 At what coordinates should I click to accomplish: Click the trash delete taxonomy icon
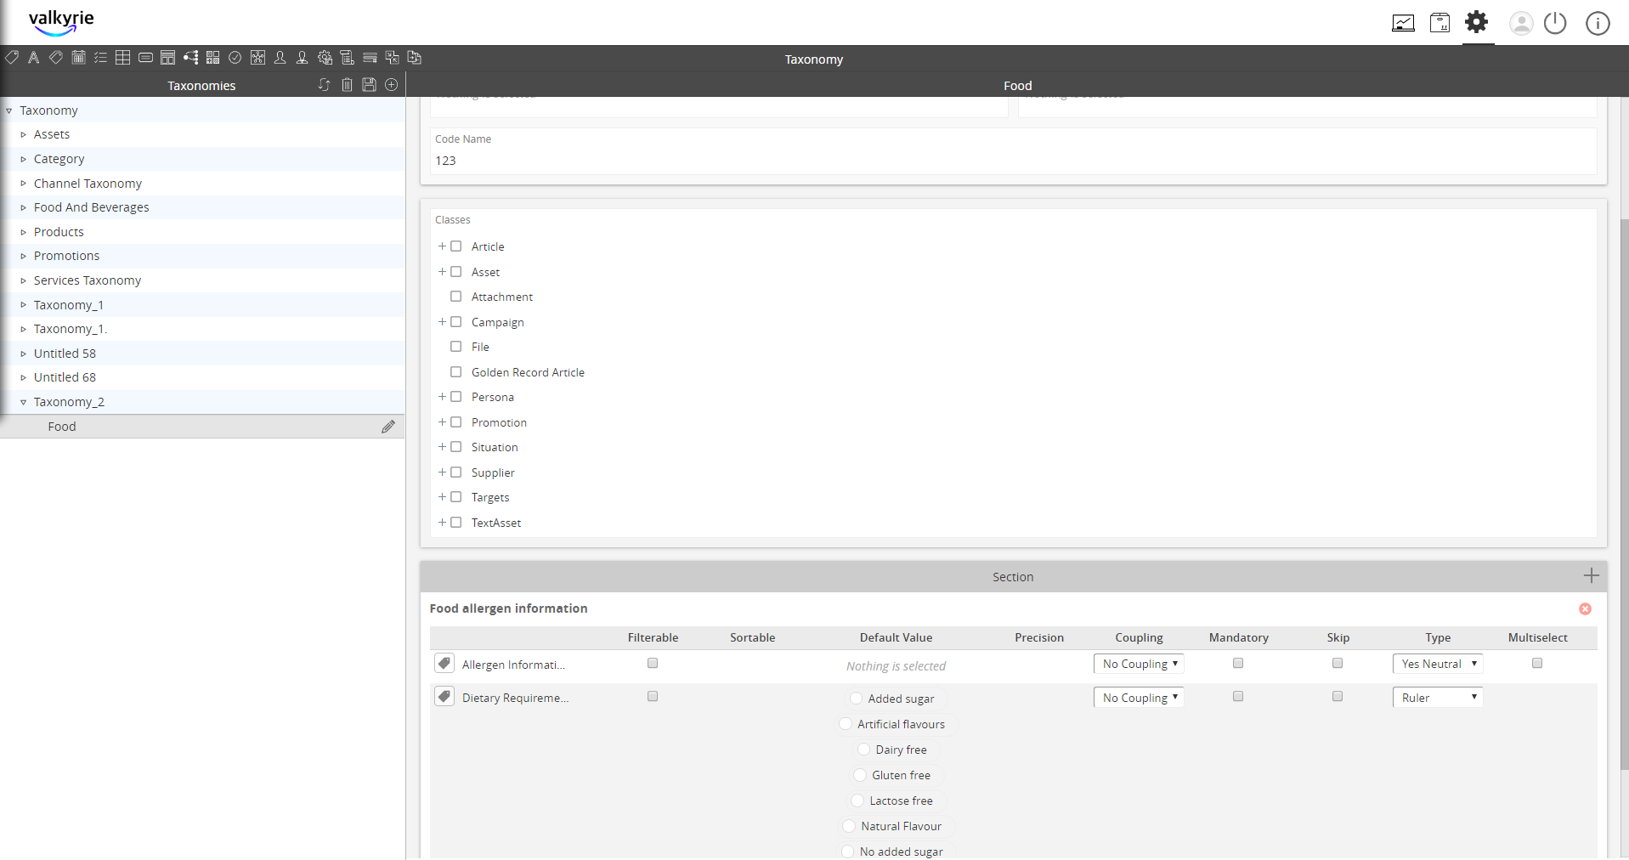[347, 85]
